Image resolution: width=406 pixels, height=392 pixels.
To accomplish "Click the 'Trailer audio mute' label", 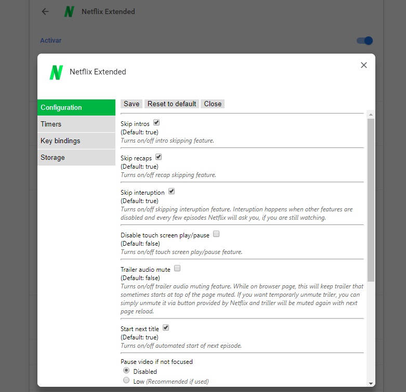I will coord(145,270).
